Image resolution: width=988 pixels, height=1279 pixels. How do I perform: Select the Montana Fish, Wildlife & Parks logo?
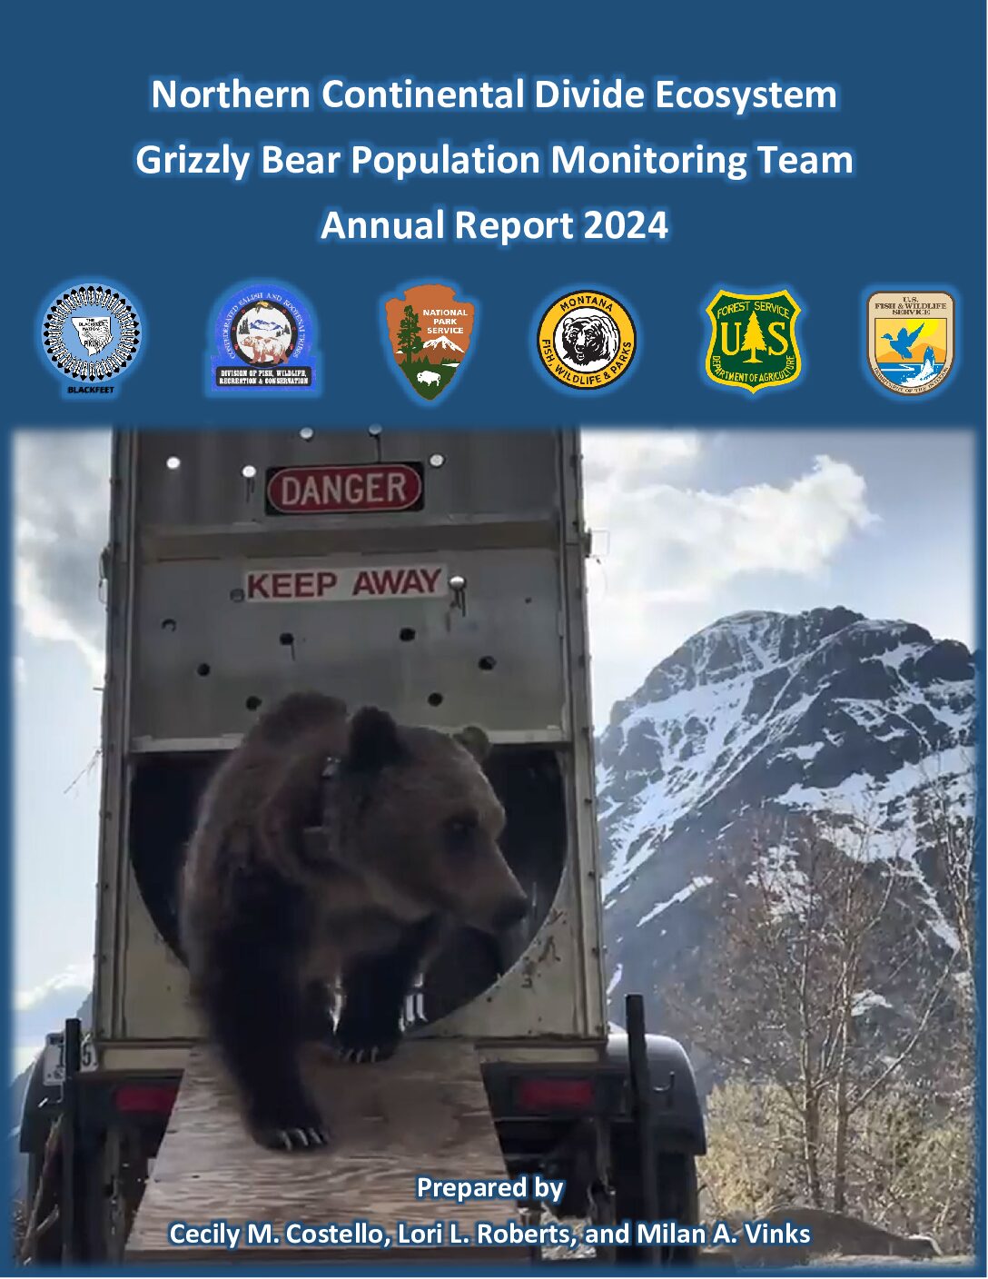586,340
